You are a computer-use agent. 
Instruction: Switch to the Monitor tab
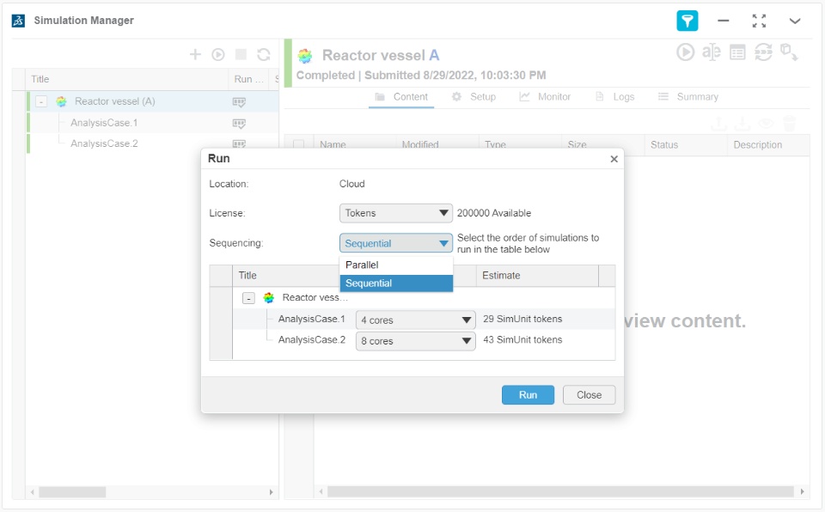pos(545,97)
